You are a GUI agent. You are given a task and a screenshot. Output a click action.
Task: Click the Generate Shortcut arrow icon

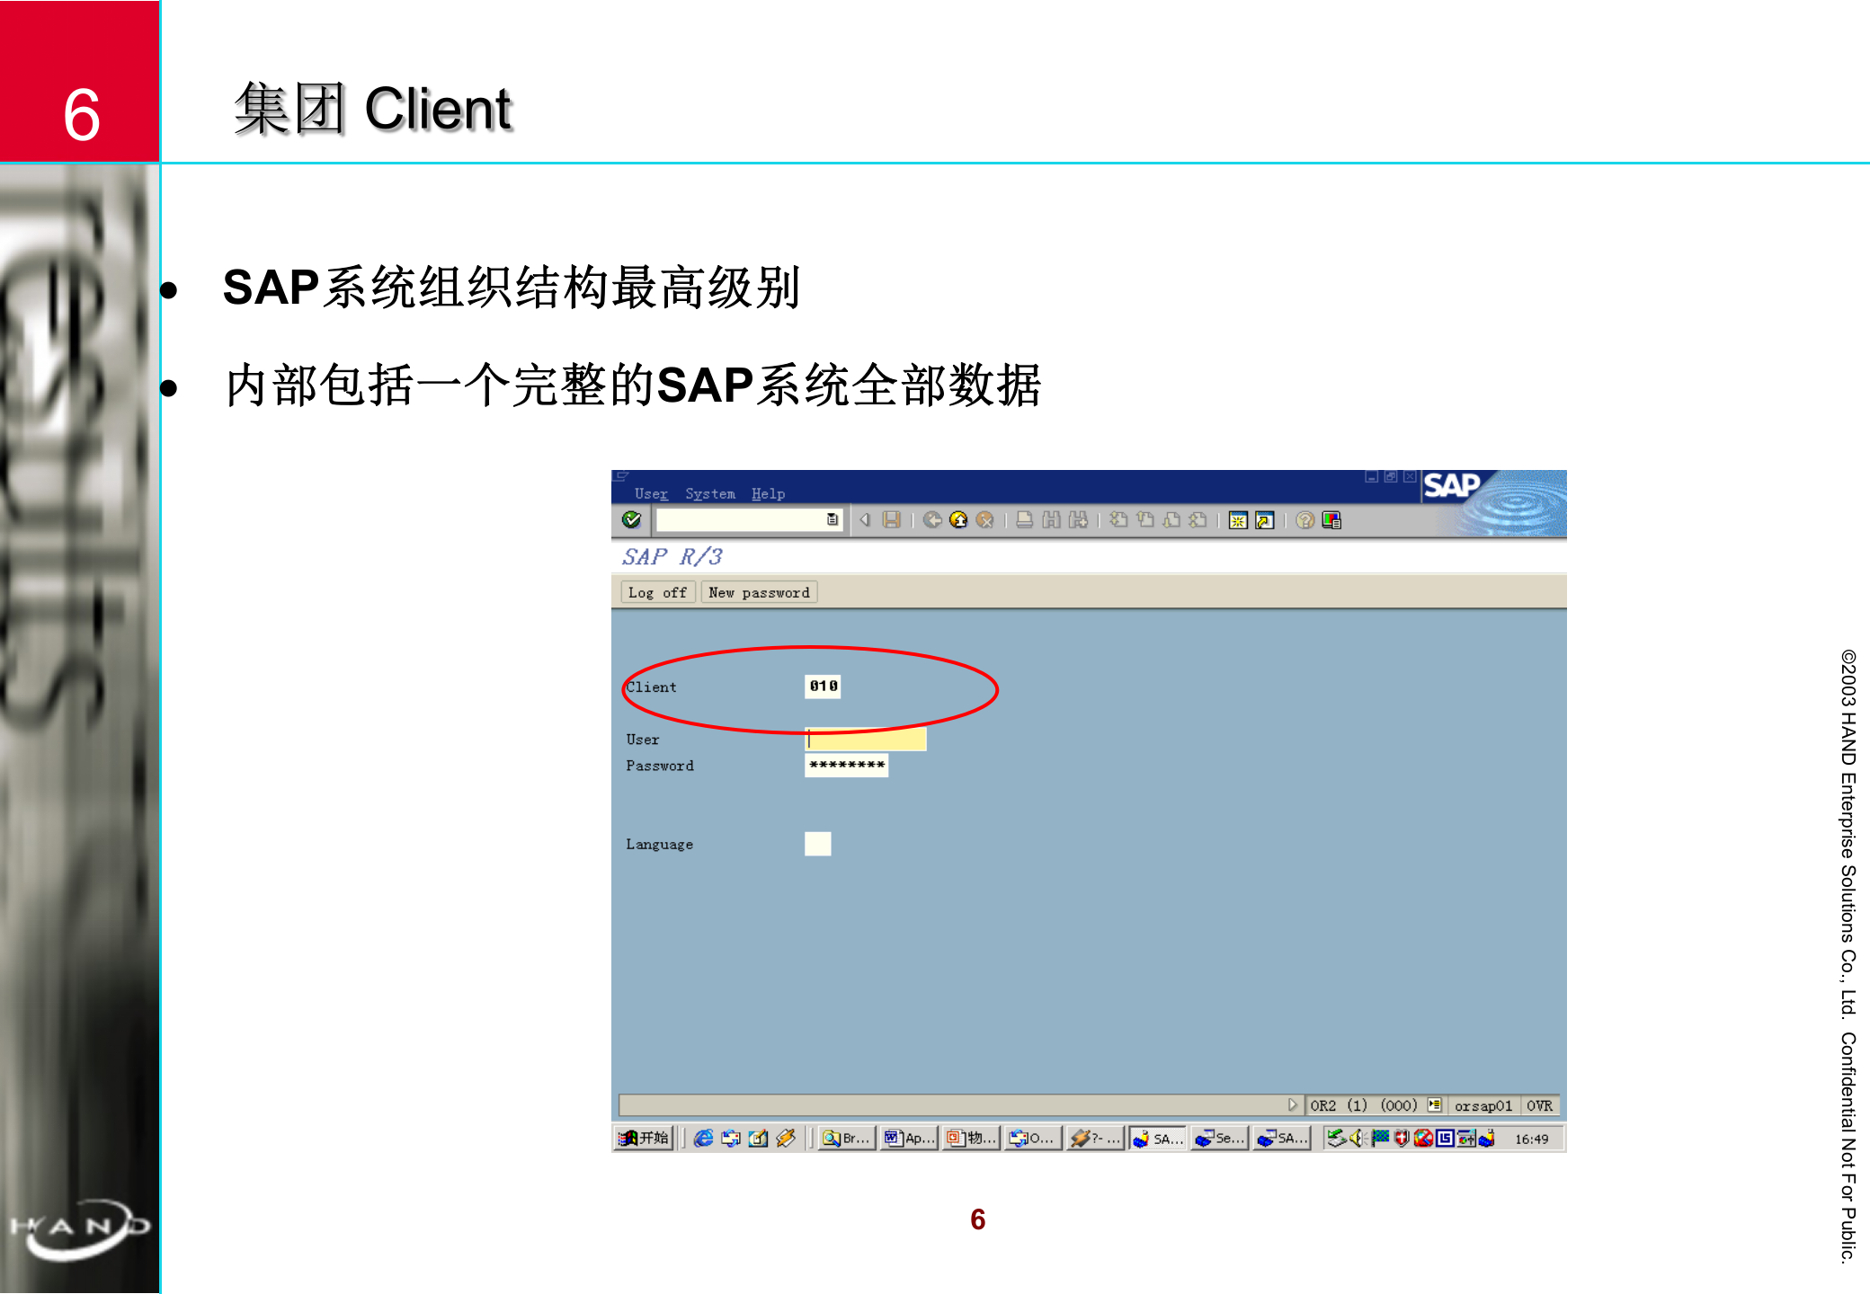(1263, 521)
